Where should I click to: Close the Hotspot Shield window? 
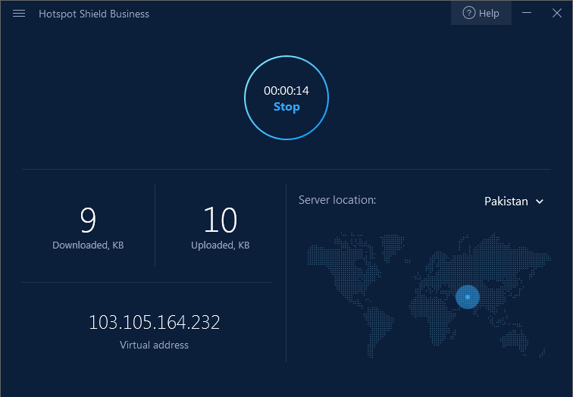(x=556, y=13)
